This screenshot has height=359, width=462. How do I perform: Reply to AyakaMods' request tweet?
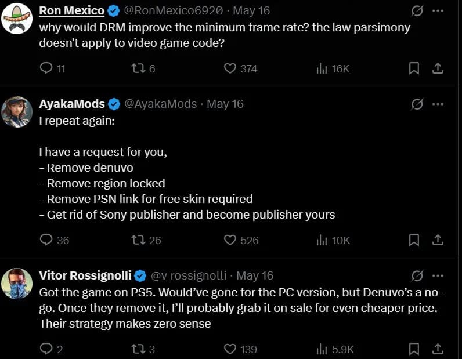[x=46, y=240]
